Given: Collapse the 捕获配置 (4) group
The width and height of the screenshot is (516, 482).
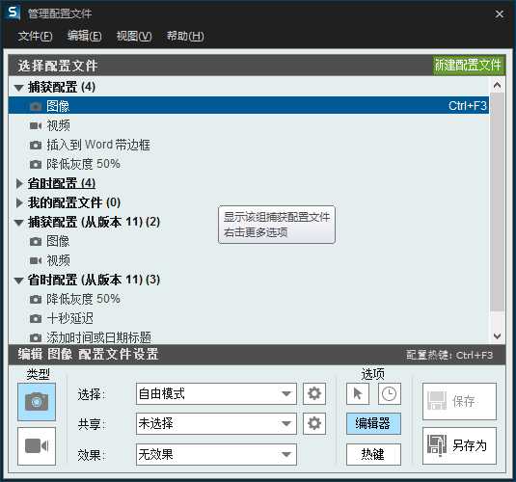Looking at the screenshot, I should (18, 88).
